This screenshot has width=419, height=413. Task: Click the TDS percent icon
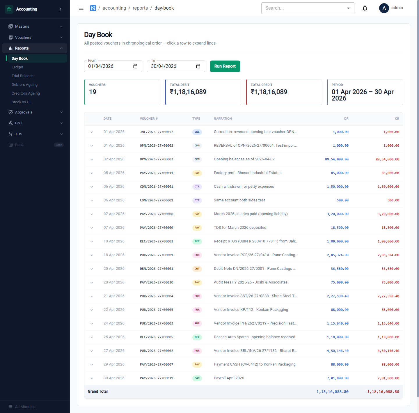(x=11, y=134)
